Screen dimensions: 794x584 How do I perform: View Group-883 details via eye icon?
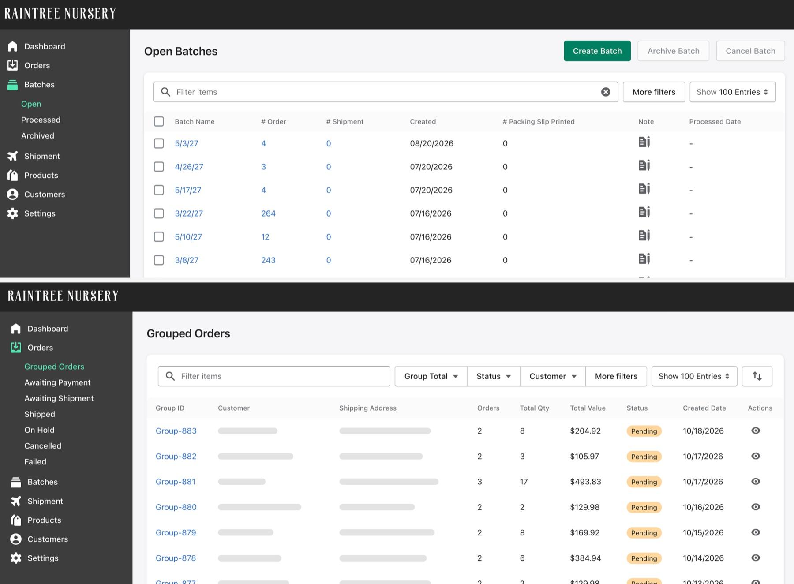click(x=756, y=431)
